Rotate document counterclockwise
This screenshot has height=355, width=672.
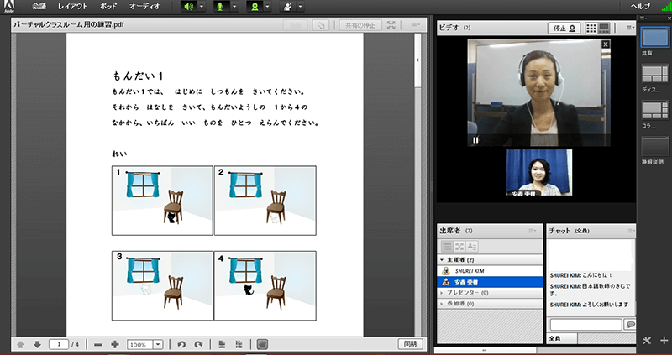click(x=181, y=344)
